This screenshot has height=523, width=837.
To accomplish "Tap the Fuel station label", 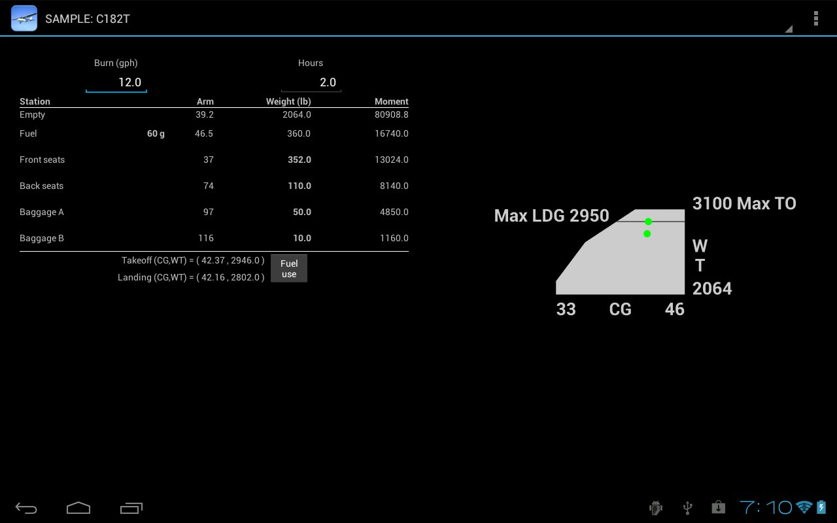I will point(28,133).
